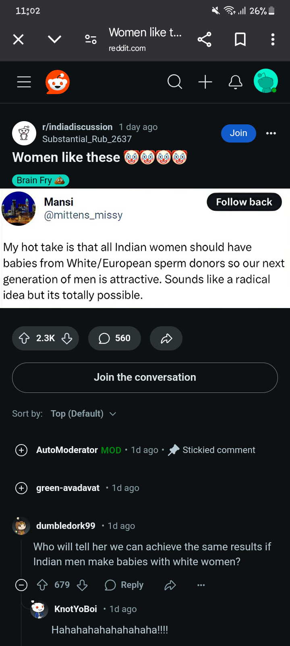Open the post overflow menu
This screenshot has height=646, width=290.
click(x=271, y=133)
